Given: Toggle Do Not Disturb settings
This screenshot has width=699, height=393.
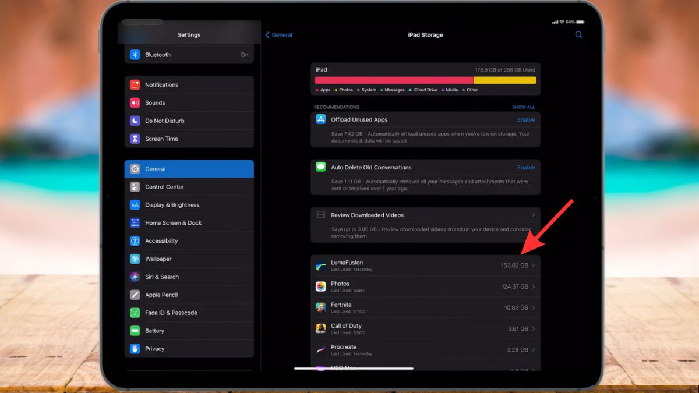Looking at the screenshot, I should pos(135,121).
